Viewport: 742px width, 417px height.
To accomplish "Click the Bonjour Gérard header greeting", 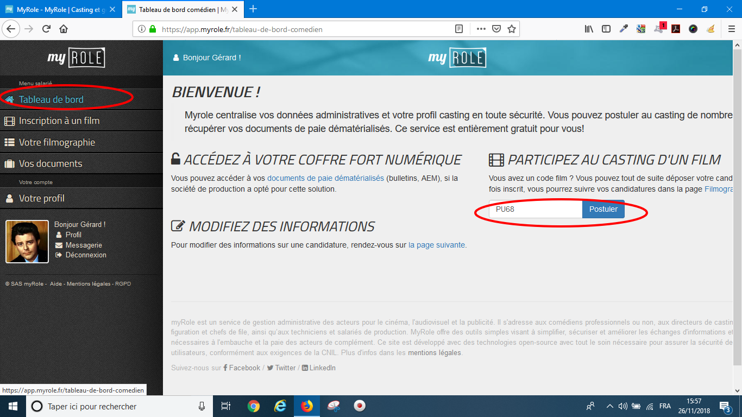I will coord(207,58).
